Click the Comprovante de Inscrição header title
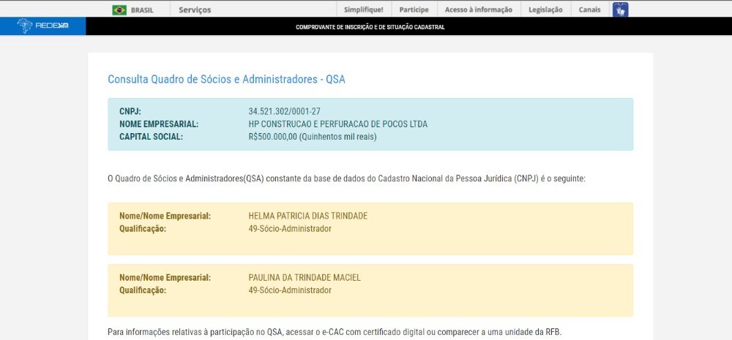This screenshot has height=340, width=732. tap(370, 27)
